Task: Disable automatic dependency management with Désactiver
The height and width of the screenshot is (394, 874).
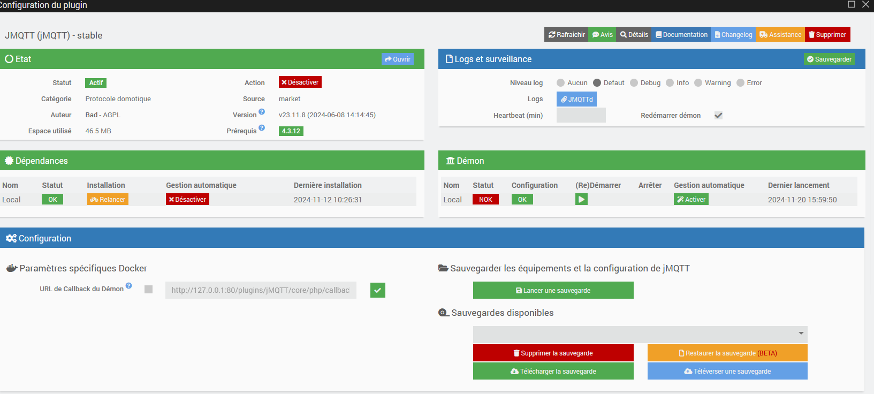Action: pos(187,199)
